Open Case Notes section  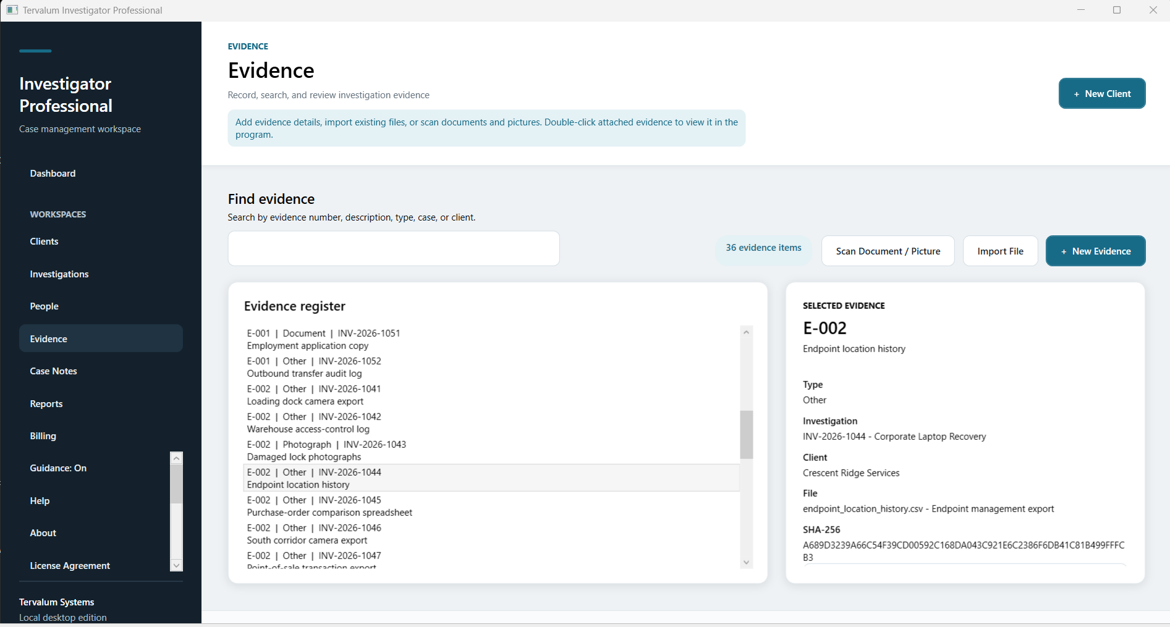pos(101,371)
